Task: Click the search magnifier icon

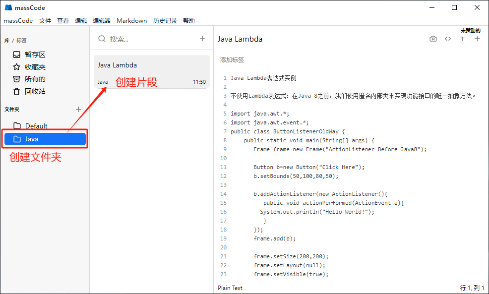Action: 102,39
